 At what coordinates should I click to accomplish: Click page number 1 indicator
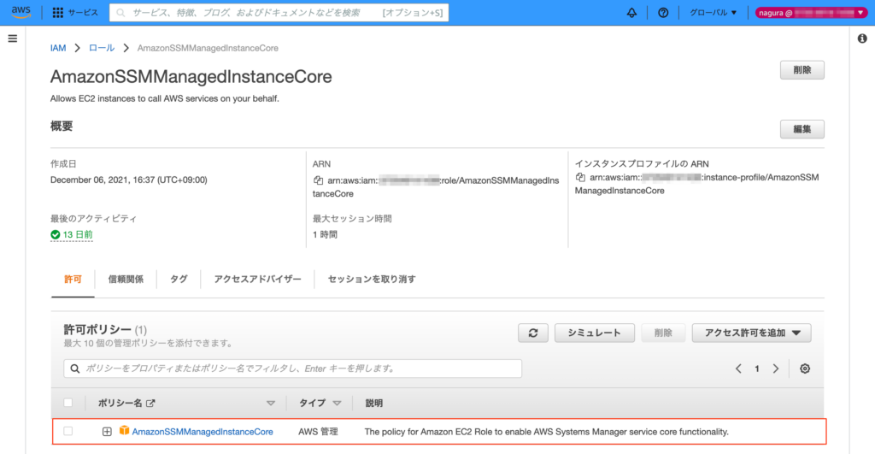click(757, 369)
